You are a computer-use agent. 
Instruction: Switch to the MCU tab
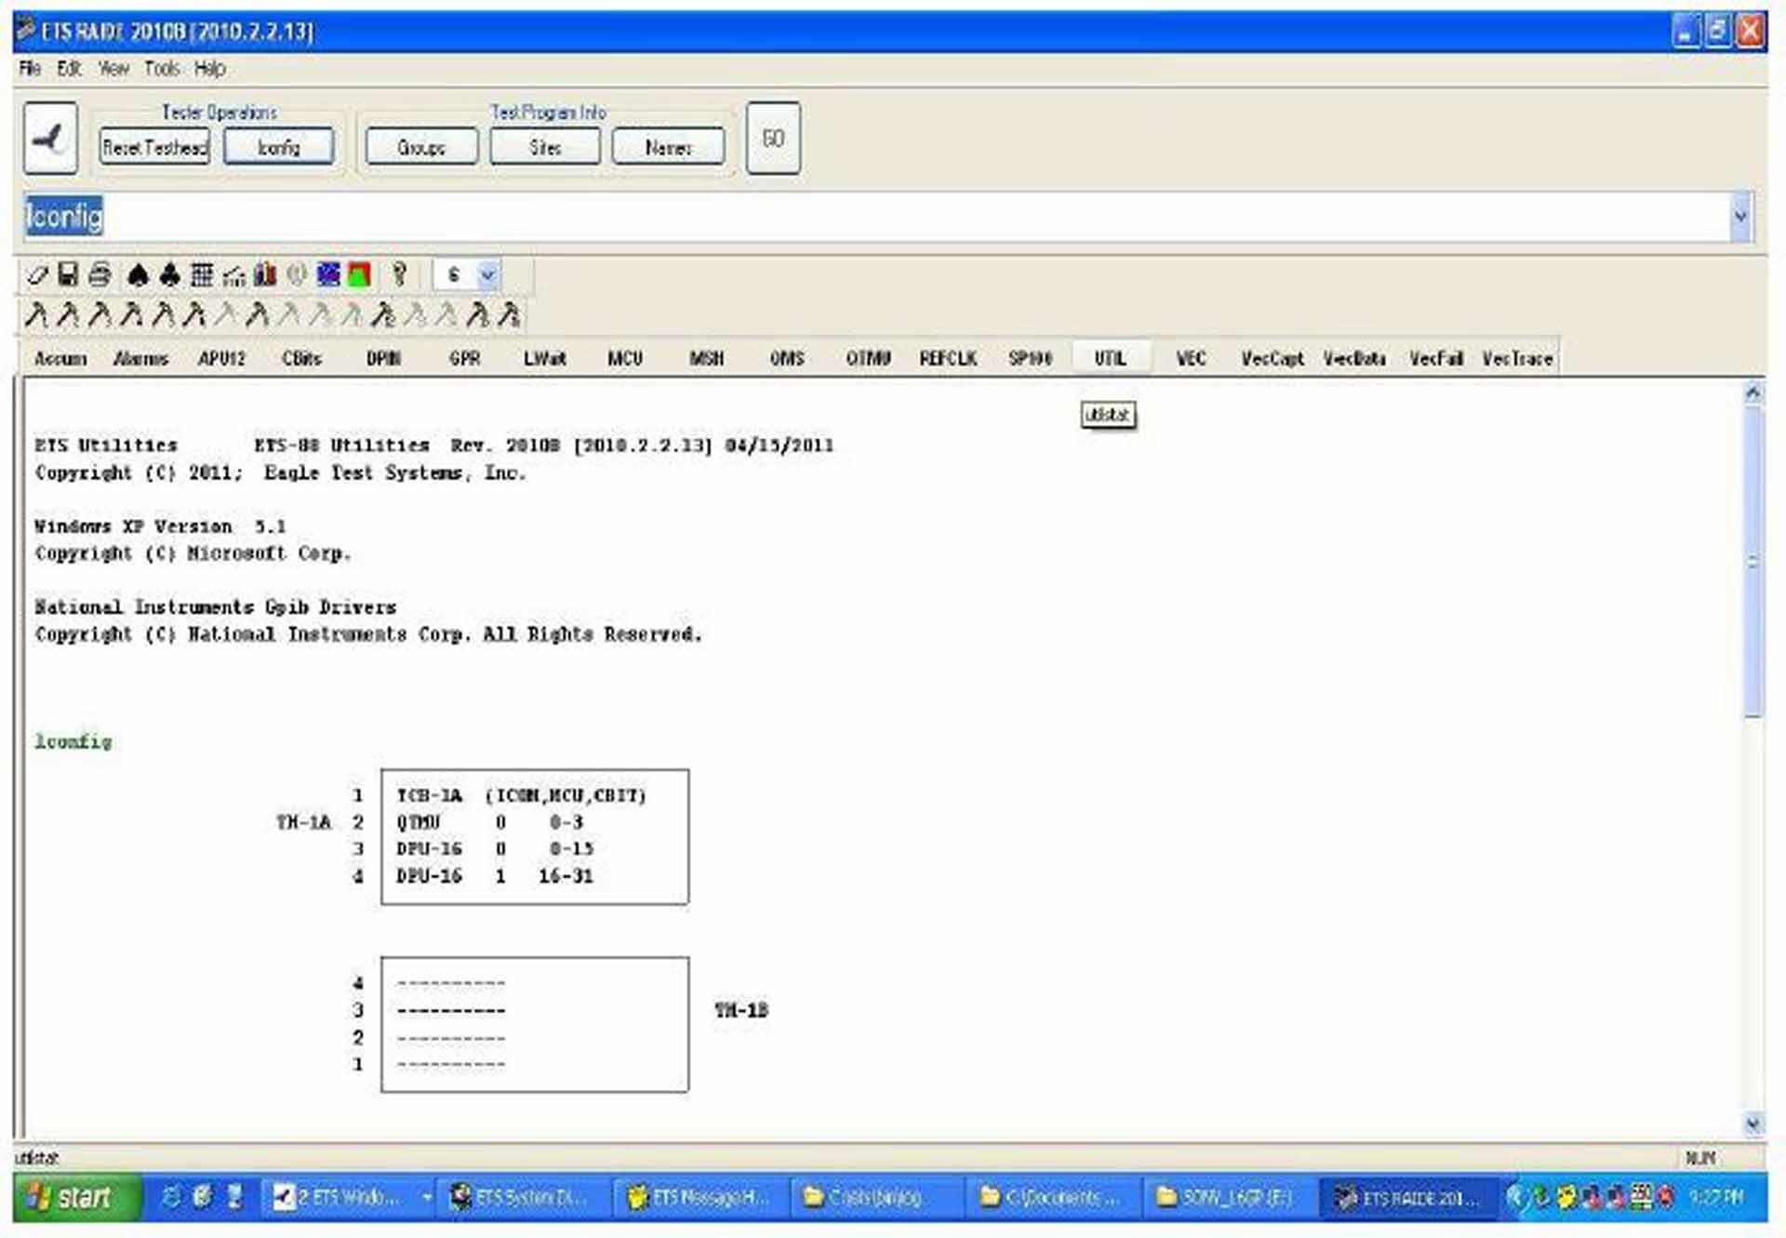click(625, 358)
